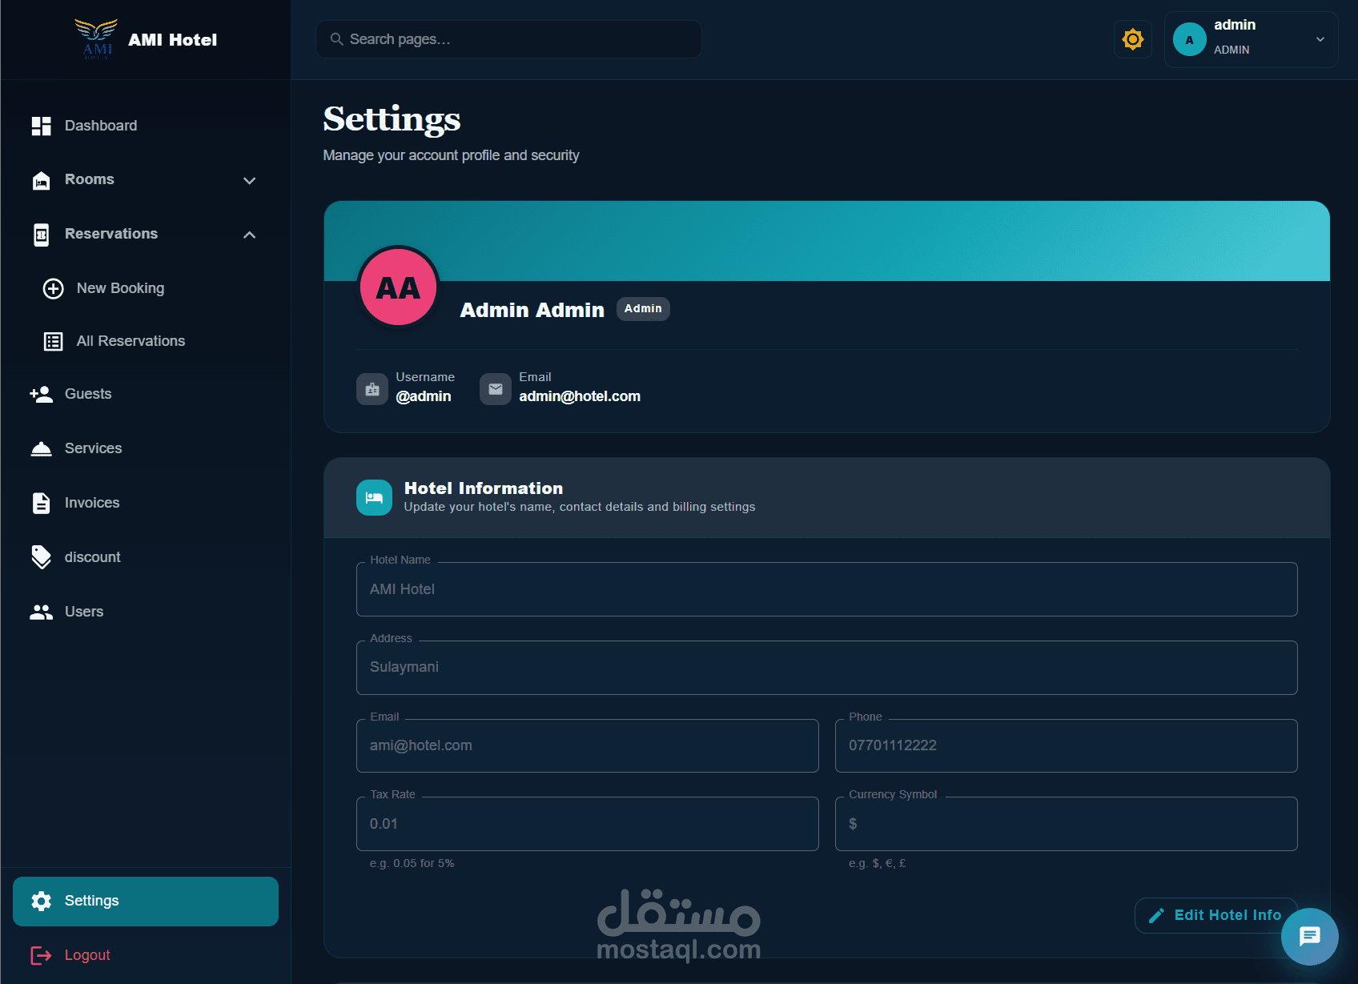Click the New Booking plus icon

pos(54,288)
